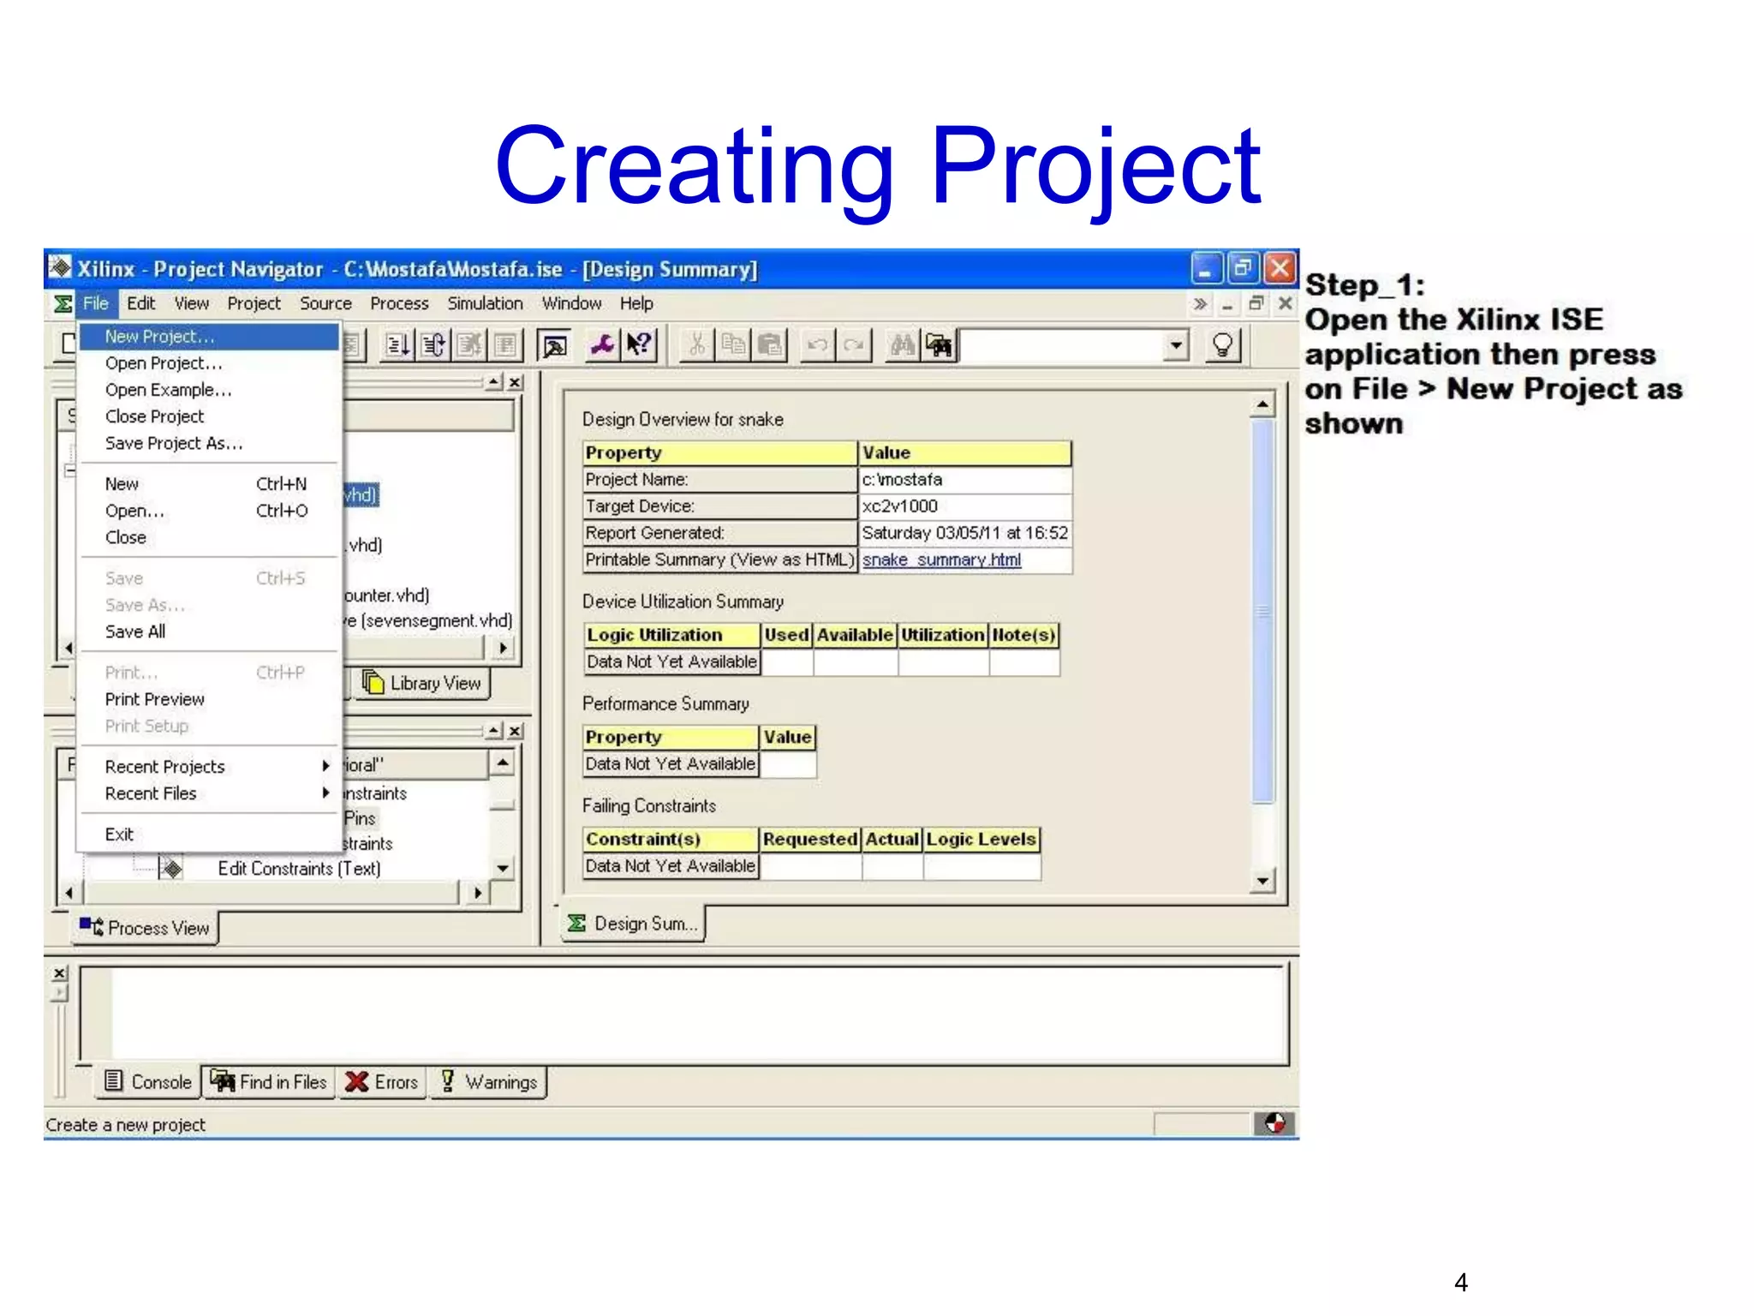Click the binoculars Find icon
Screen dimensions: 1754x1316
pos(902,345)
